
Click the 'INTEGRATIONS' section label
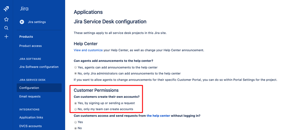point(29,109)
